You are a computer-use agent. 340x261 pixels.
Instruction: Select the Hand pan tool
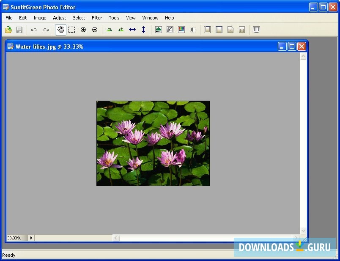pyautogui.click(x=60, y=29)
